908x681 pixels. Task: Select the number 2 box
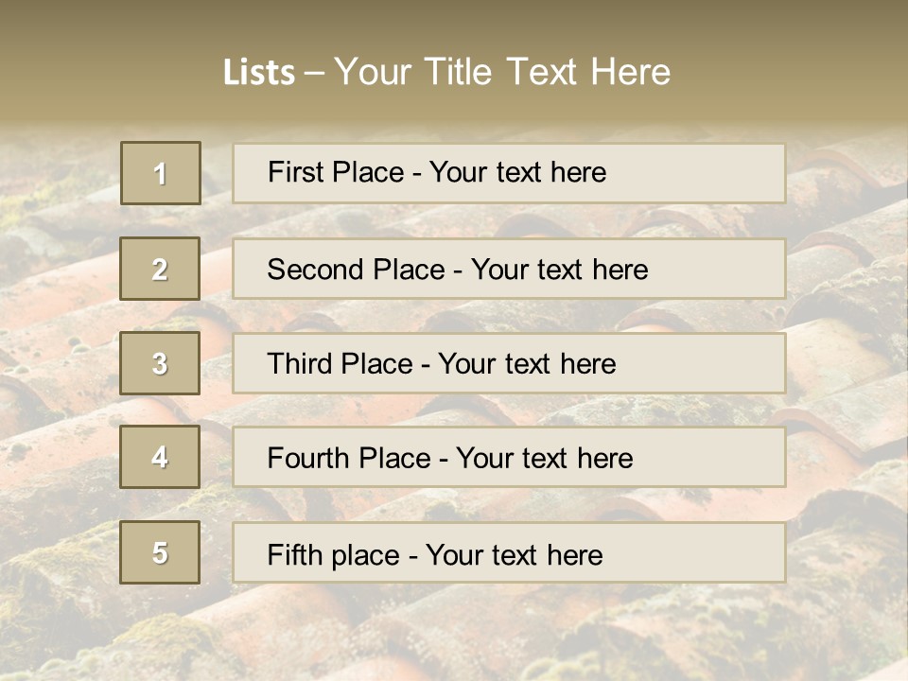[160, 269]
